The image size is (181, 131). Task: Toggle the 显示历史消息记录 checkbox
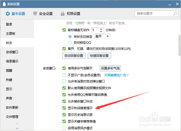[x=64, y=115]
